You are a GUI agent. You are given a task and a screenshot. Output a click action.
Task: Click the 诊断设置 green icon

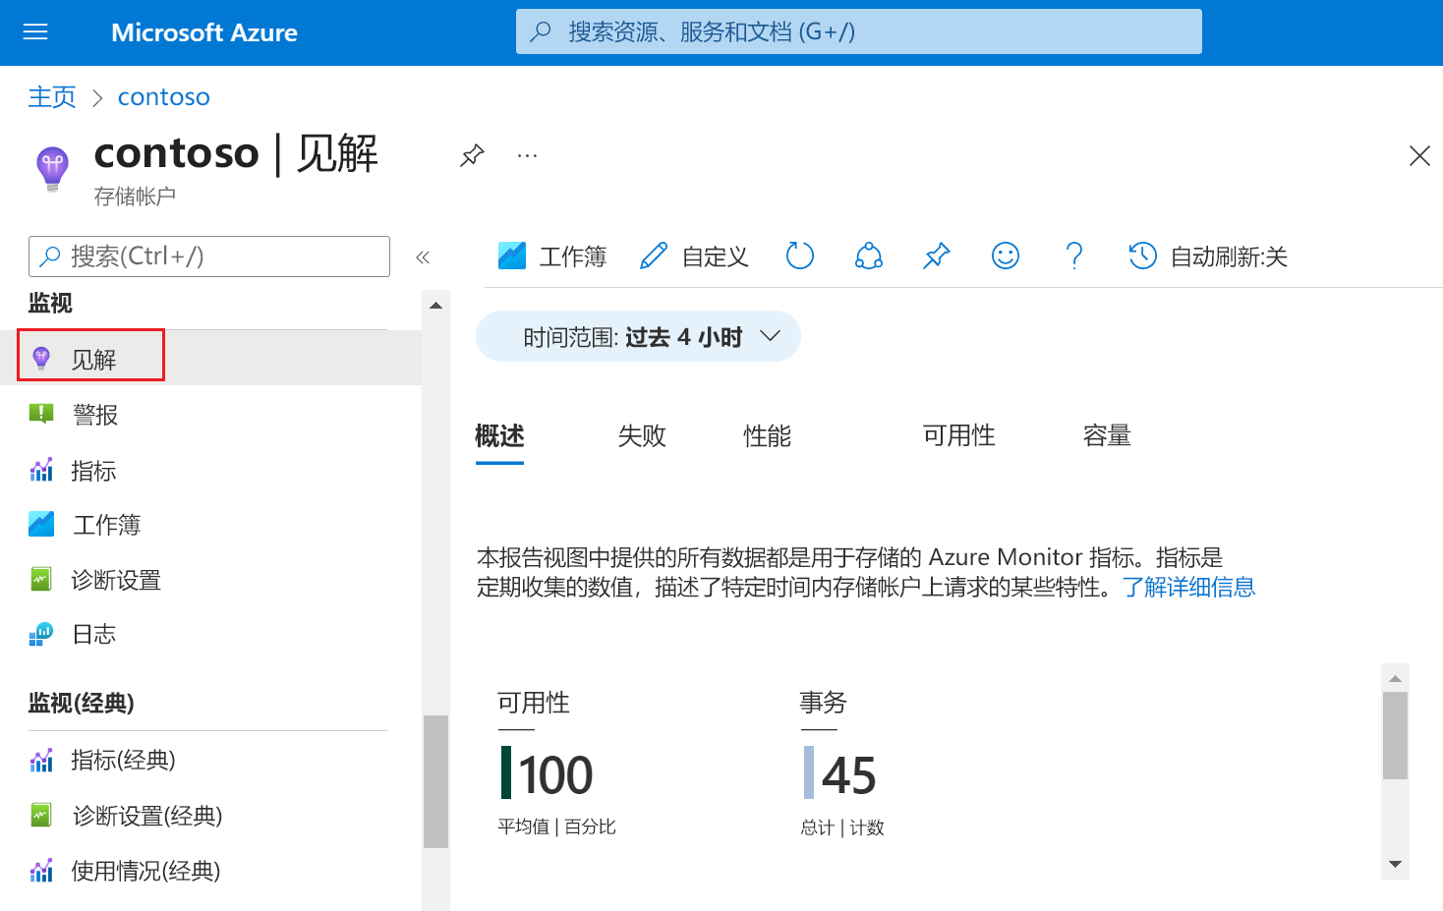41,579
